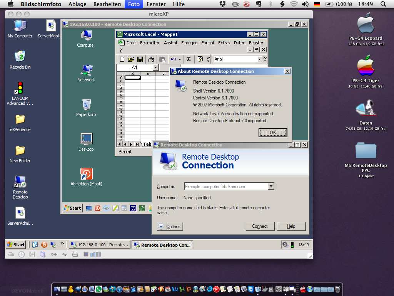Click the clock 18:49 in microXP tray
This screenshot has height=296, width=394.
click(x=304, y=245)
